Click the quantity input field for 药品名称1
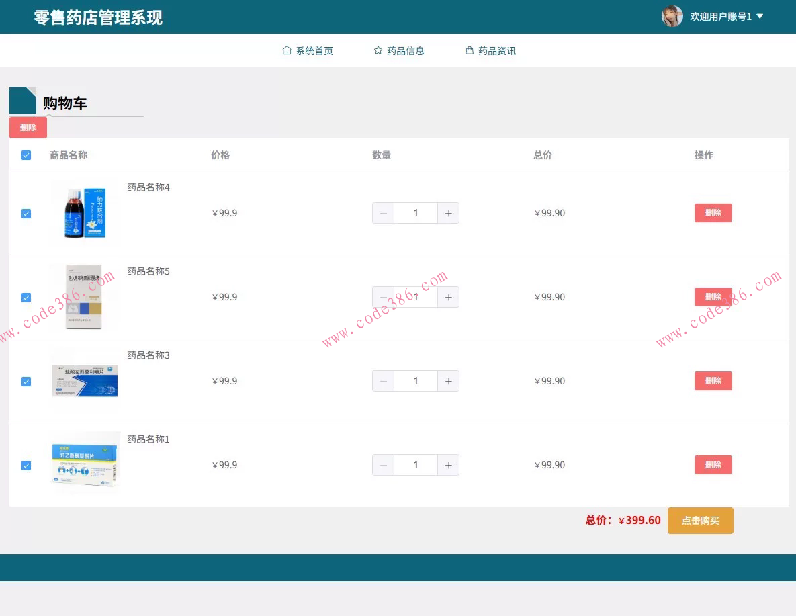This screenshot has width=796, height=616. 415,465
